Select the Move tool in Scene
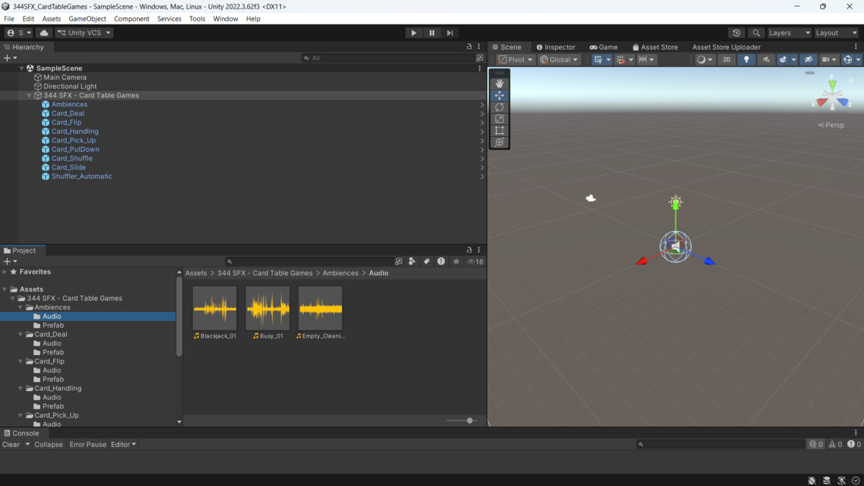 coord(499,95)
